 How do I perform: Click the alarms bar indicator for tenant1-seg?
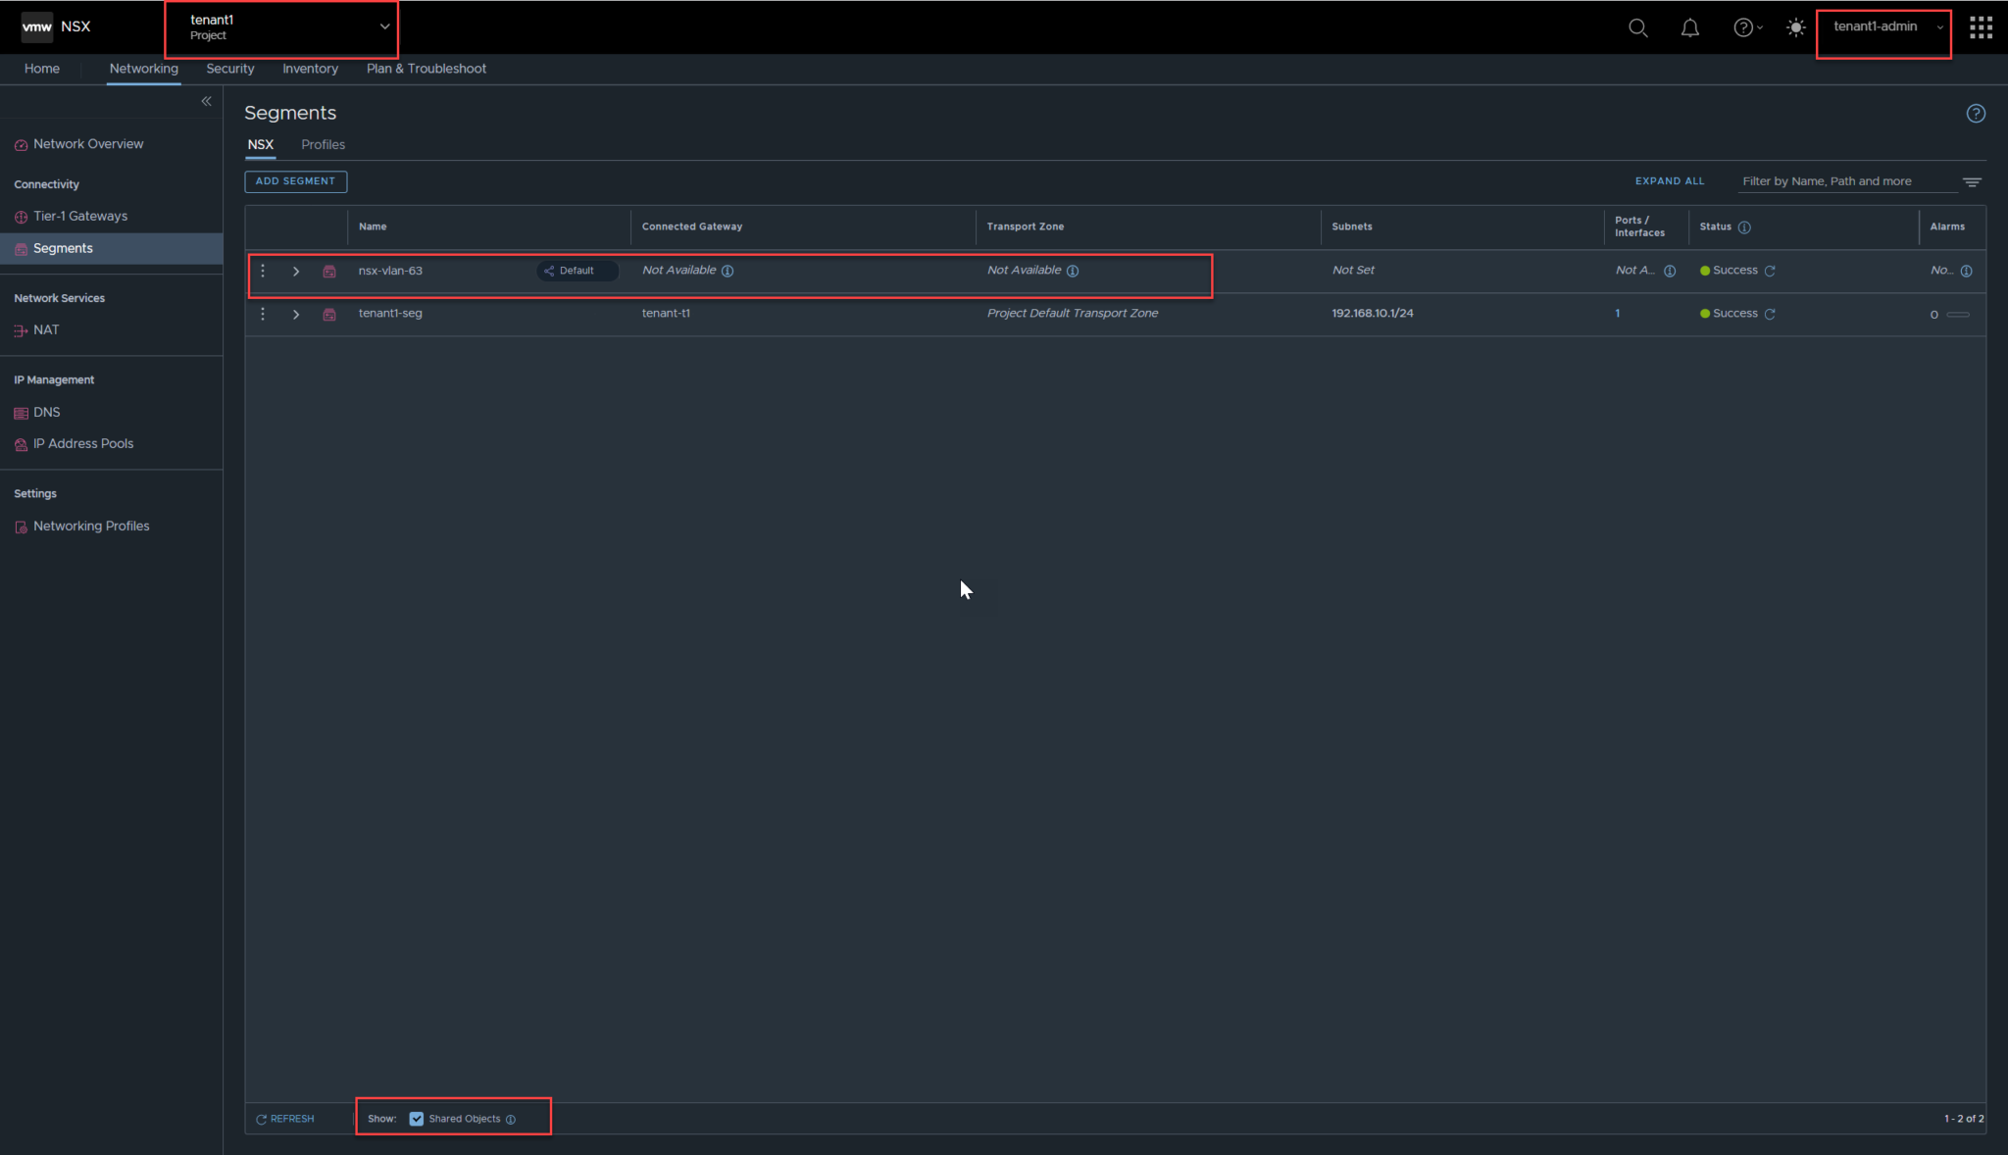(1958, 315)
